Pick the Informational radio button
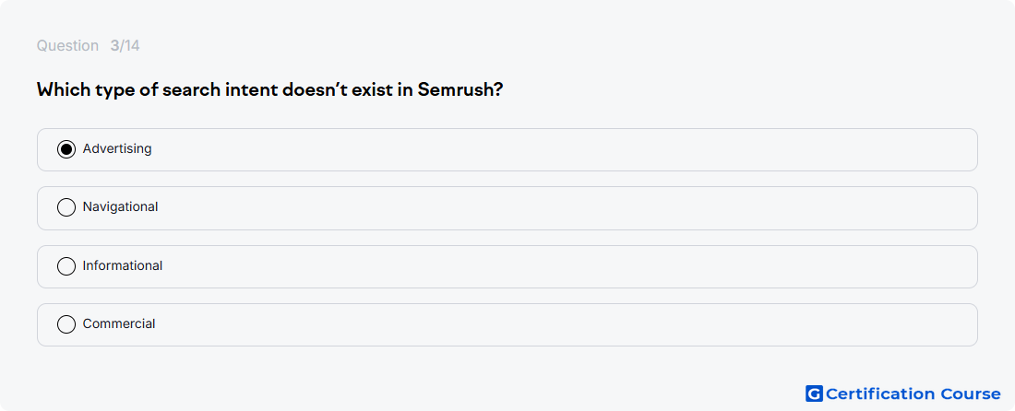 [66, 266]
